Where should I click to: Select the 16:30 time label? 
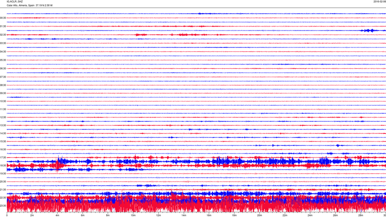coord(3,149)
